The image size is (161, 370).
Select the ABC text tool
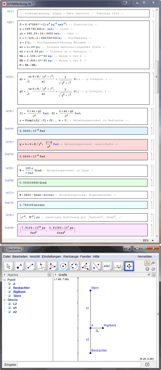[107, 266]
